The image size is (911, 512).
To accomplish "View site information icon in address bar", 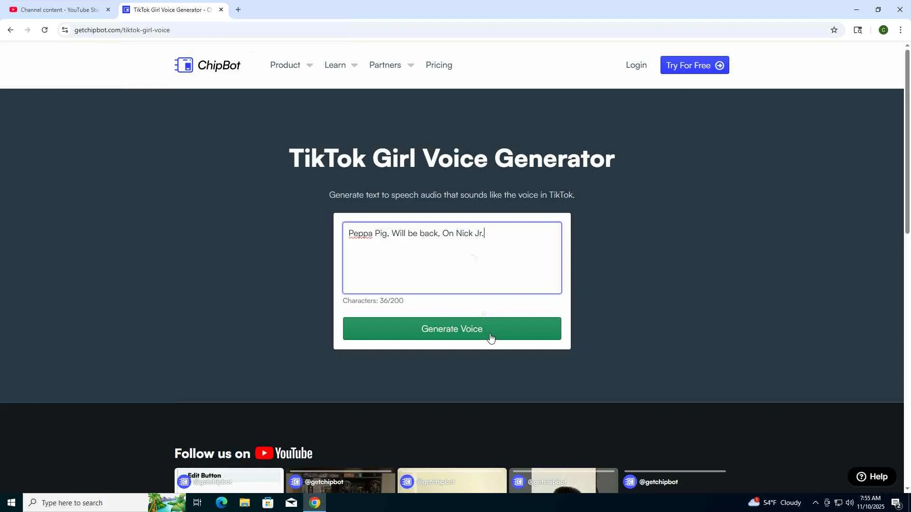I will click(x=65, y=30).
